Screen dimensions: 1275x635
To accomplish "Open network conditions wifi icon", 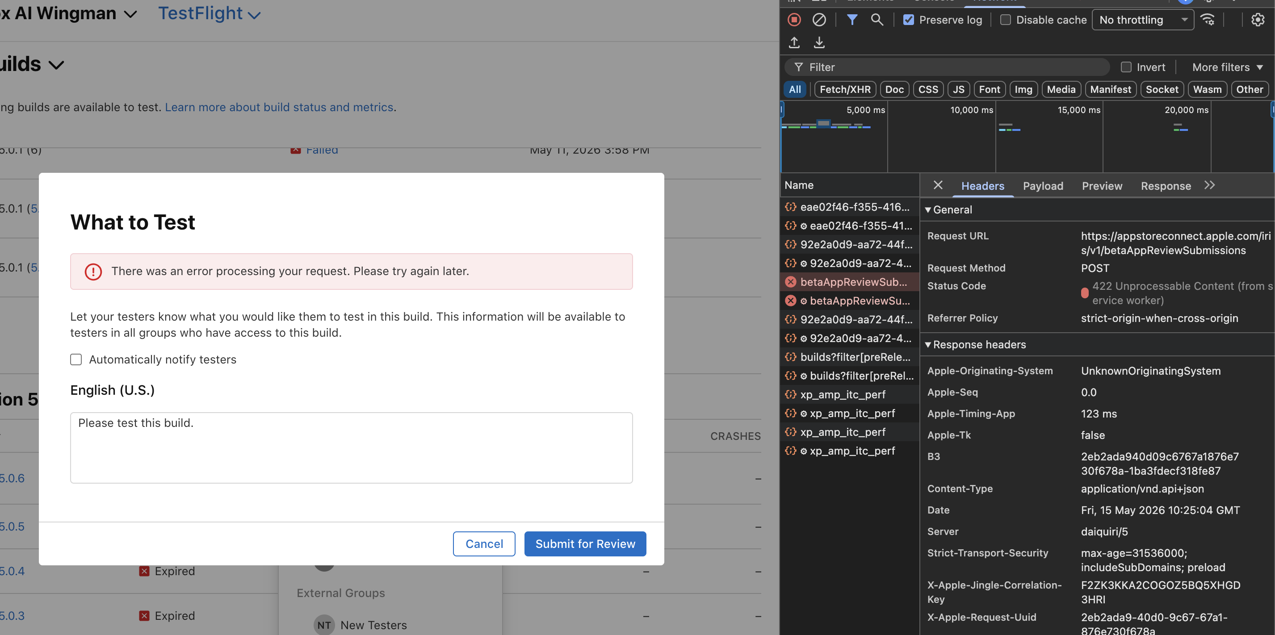I will (1208, 20).
